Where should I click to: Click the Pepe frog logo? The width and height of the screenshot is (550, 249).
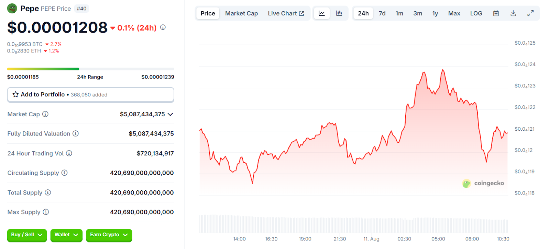[12, 8]
